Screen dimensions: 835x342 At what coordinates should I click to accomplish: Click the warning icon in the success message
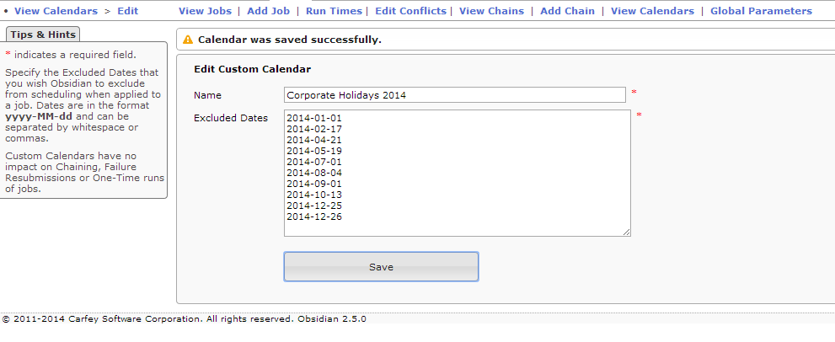point(188,40)
